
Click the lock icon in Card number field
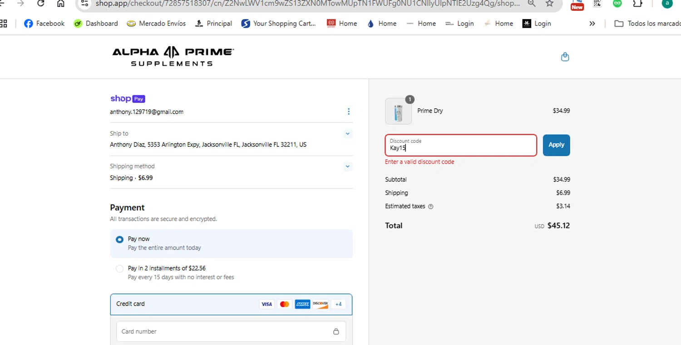[x=336, y=331]
